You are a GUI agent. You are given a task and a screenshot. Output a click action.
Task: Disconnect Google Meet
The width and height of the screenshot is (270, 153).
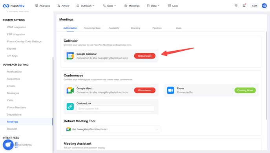pyautogui.click(x=145, y=90)
